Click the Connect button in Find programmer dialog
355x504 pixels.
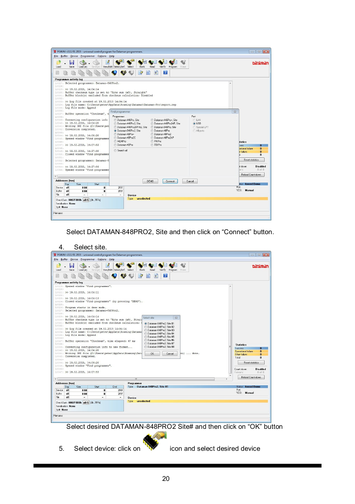pyautogui.click(x=170, y=181)
